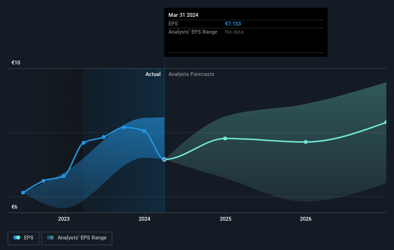
Task: Click the 2024 x-axis label
Action: coord(144,219)
